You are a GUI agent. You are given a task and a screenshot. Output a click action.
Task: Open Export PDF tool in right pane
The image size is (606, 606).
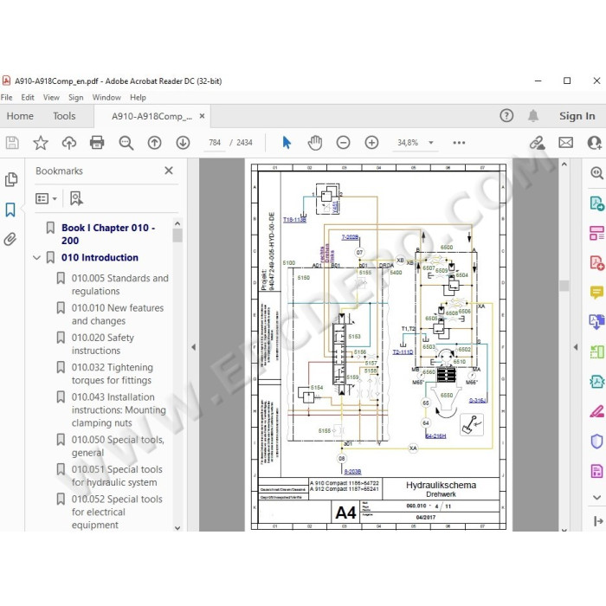(x=596, y=203)
